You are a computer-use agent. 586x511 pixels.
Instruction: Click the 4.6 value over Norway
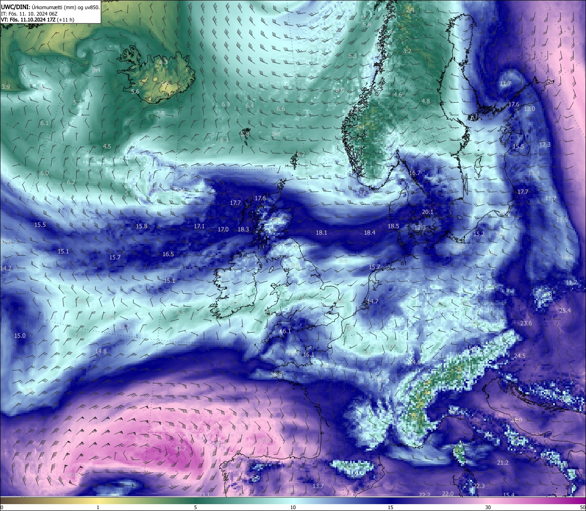[397, 94]
